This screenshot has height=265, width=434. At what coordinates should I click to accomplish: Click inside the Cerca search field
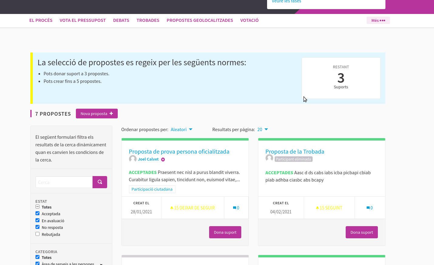tap(64, 182)
